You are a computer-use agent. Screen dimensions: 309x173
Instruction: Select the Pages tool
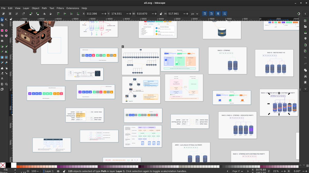coord(2,89)
